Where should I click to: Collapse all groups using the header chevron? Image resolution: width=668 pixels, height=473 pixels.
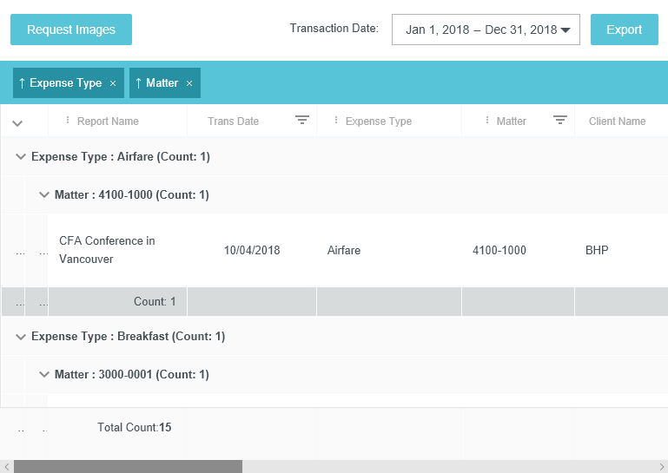tap(17, 123)
